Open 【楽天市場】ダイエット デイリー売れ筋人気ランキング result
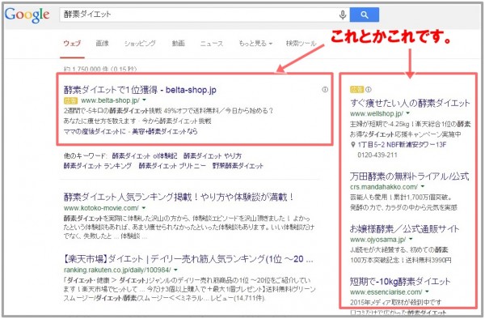This screenshot has width=485, height=319. (188, 258)
